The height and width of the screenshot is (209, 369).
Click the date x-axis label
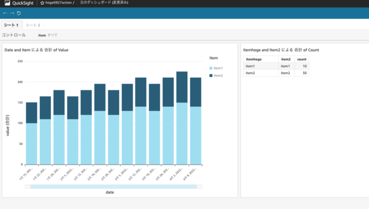110,192
